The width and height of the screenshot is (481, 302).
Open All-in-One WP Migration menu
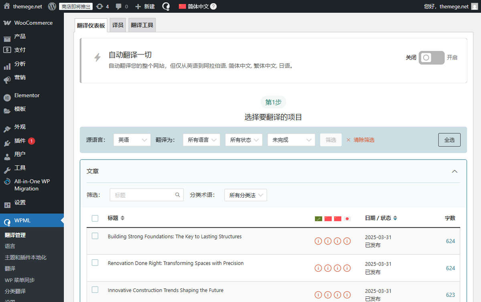(32, 185)
